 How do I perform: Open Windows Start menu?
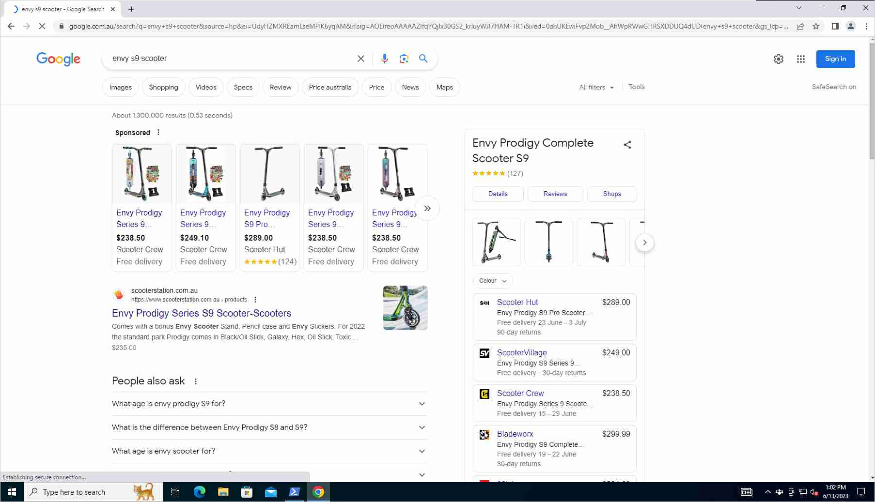point(12,492)
